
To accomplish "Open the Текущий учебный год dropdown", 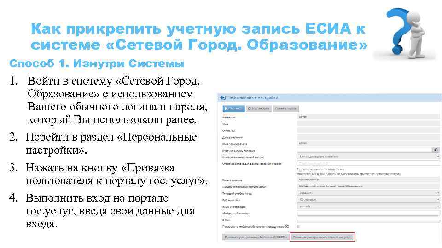I will (x=368, y=193).
